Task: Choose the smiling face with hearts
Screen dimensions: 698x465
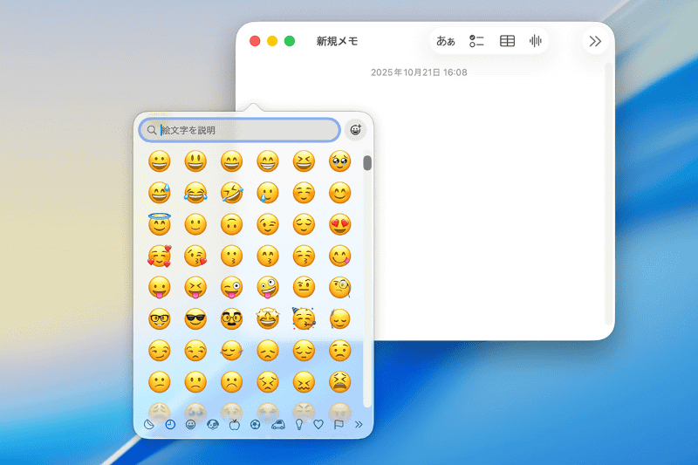Action: [160, 256]
